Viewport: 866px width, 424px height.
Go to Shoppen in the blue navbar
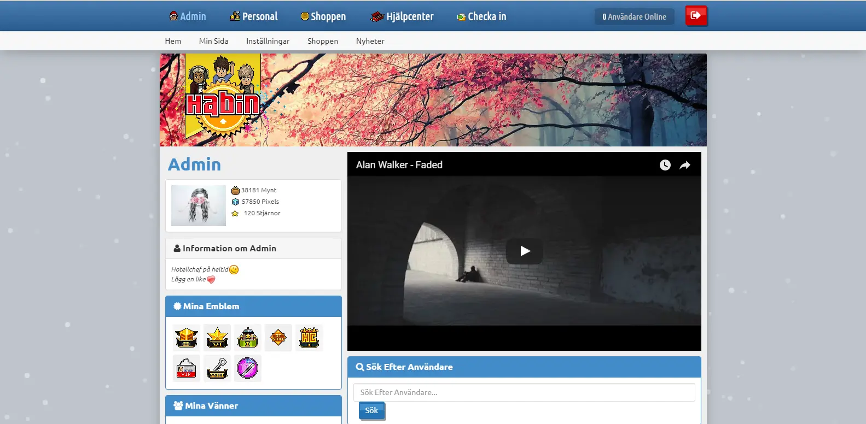tap(323, 16)
